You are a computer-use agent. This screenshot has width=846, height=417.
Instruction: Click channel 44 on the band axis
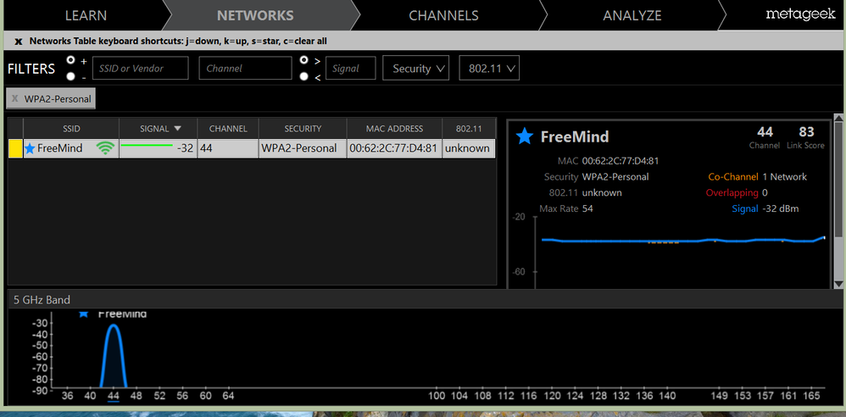[x=113, y=396]
